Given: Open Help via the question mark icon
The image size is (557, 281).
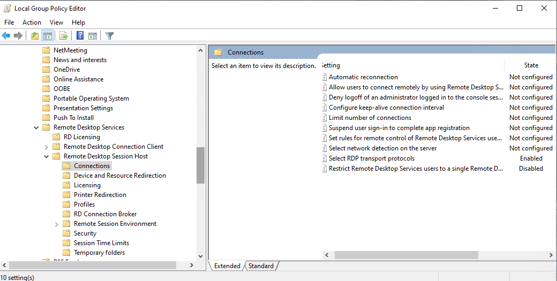Looking at the screenshot, I should coord(80,36).
